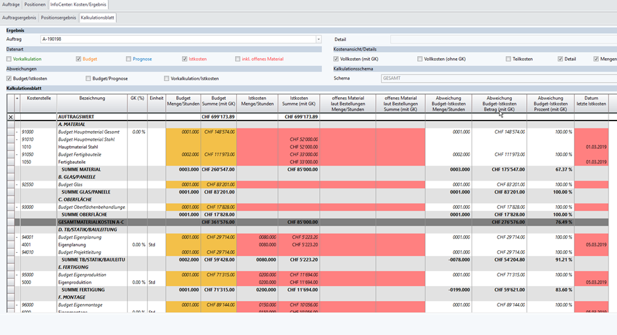Click the plus icon in the grid header
Screen dimensions: 617x335
coord(17,98)
